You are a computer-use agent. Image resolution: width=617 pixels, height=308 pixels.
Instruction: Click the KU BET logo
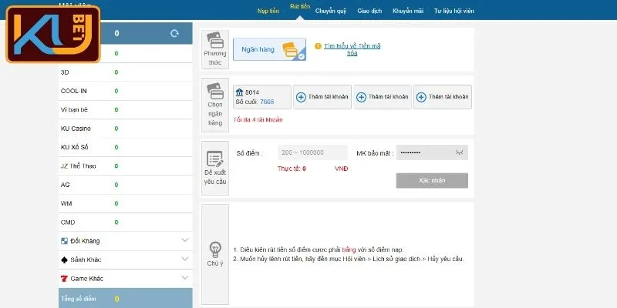coord(53,34)
